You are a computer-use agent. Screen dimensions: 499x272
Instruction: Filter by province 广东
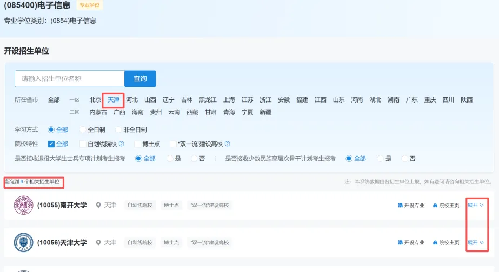tap(412, 100)
